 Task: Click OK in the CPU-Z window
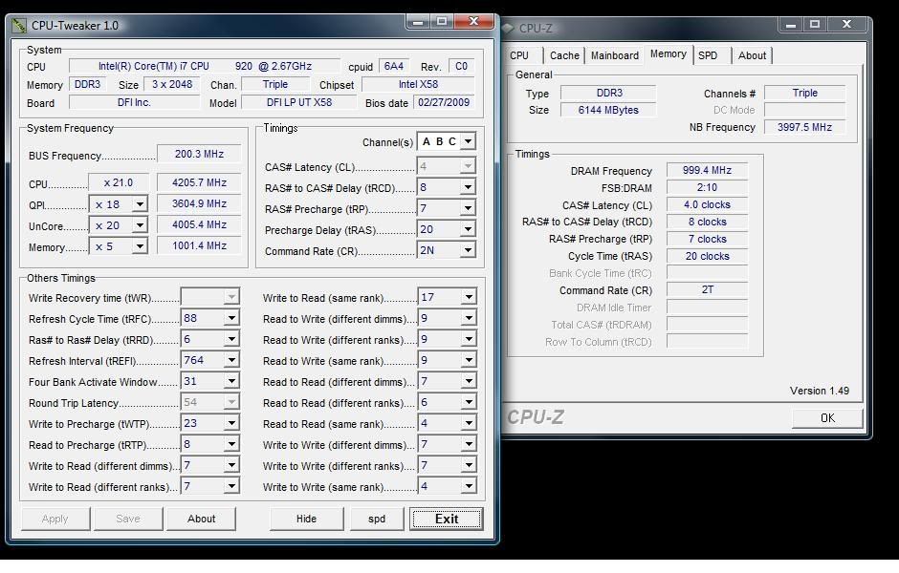point(827,418)
